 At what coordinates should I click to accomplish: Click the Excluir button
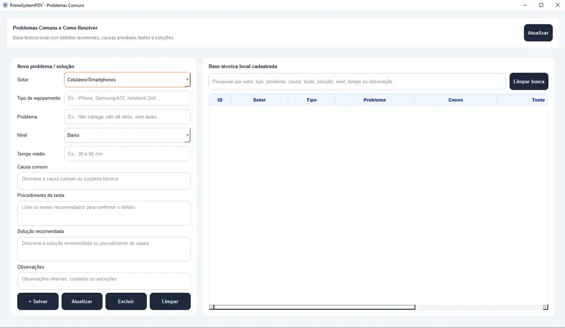(126, 301)
